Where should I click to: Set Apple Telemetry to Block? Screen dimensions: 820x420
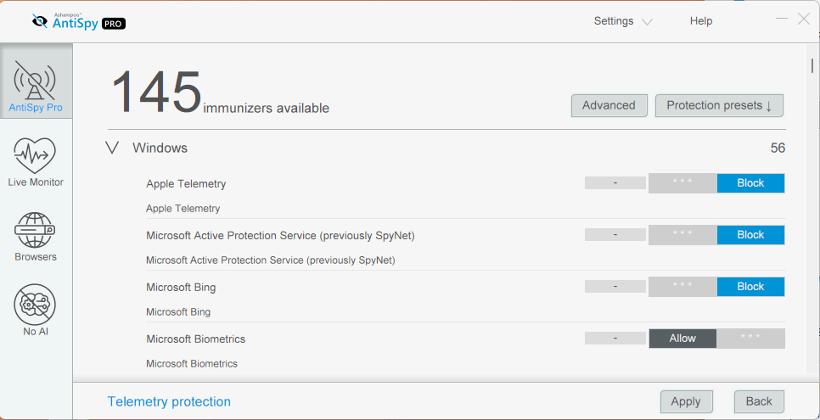(x=750, y=183)
